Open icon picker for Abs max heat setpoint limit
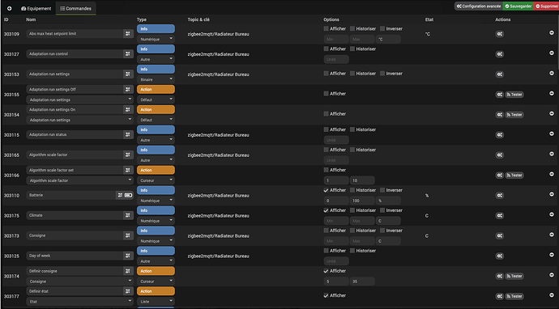Image resolution: width=559 pixels, height=309 pixels. (x=128, y=33)
